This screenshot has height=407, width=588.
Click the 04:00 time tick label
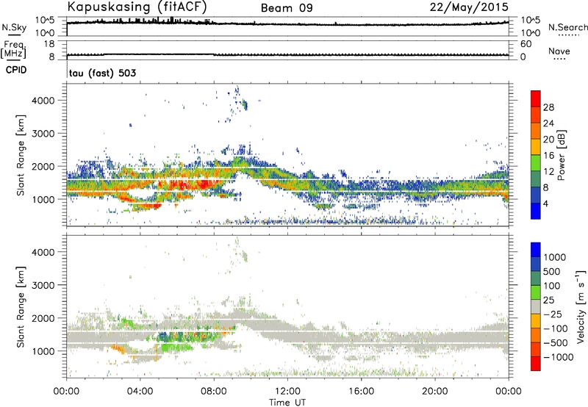click(140, 392)
